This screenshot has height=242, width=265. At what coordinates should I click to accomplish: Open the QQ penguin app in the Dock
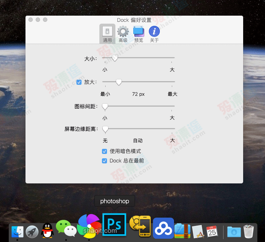click(47, 230)
